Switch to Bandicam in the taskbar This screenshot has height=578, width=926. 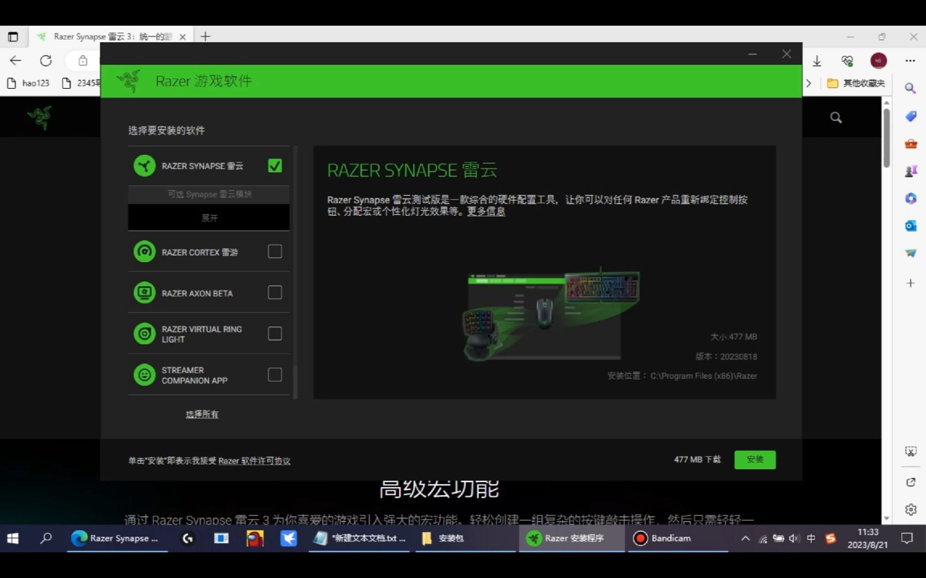pos(678,538)
